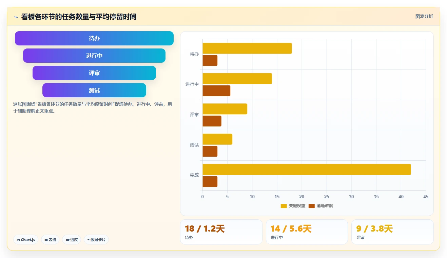Select the 进行中 funnel stage
The width and height of the screenshot is (447, 258).
(94, 56)
